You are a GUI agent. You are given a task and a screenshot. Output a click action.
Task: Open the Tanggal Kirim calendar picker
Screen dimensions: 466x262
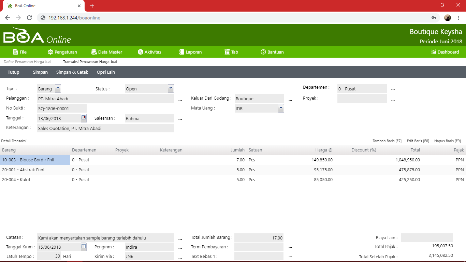coord(84,247)
